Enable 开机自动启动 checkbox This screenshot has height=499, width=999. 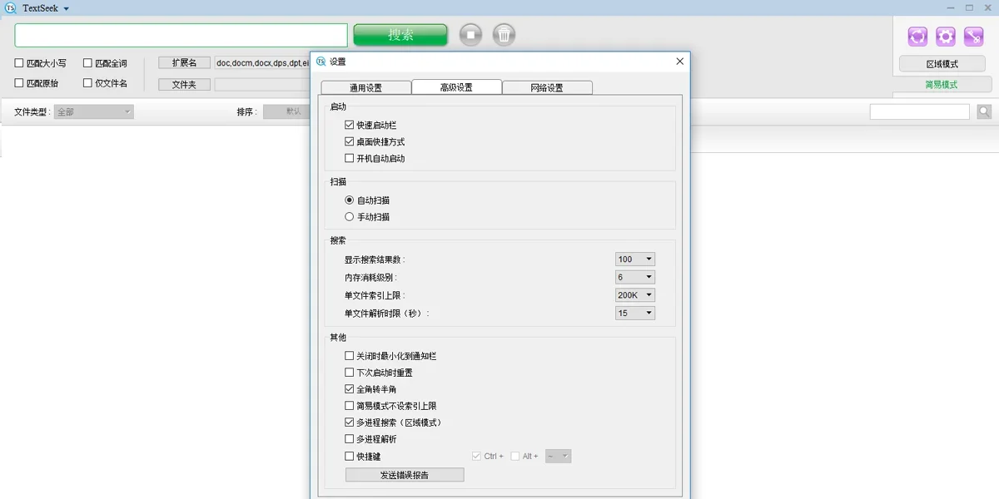coord(350,158)
